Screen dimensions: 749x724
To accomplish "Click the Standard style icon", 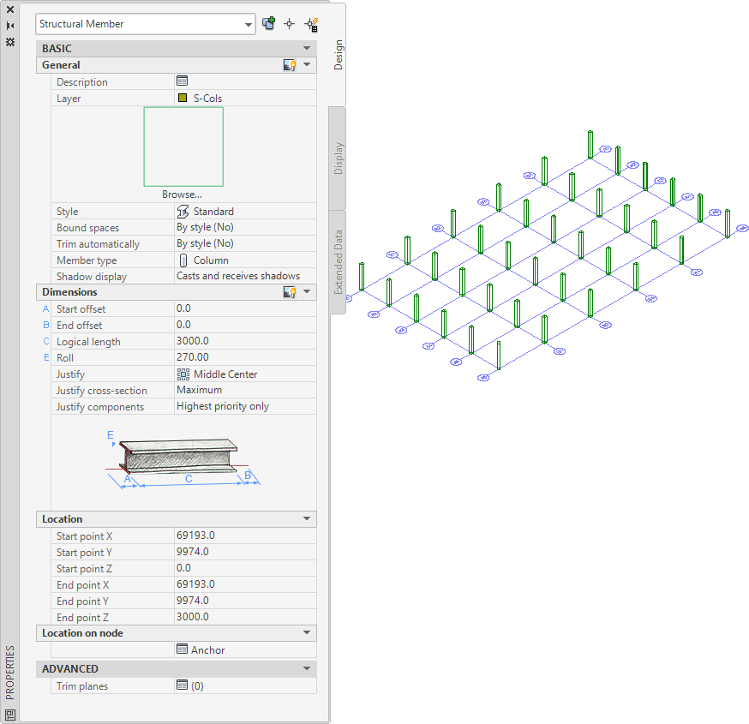I will [x=183, y=211].
